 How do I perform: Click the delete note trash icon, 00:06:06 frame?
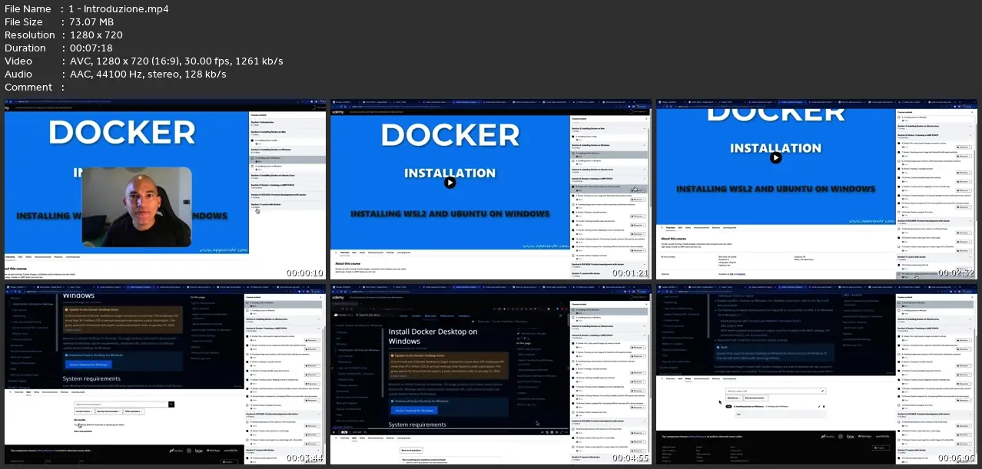coord(823,406)
